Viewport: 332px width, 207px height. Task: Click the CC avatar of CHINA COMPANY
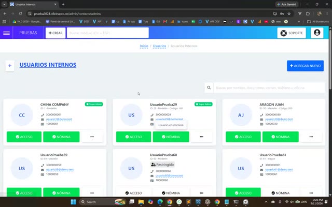tap(22, 115)
